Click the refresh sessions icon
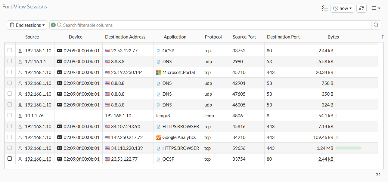 [x=362, y=8]
